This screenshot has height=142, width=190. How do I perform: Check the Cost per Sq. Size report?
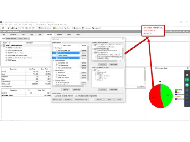[x=57, y=63]
